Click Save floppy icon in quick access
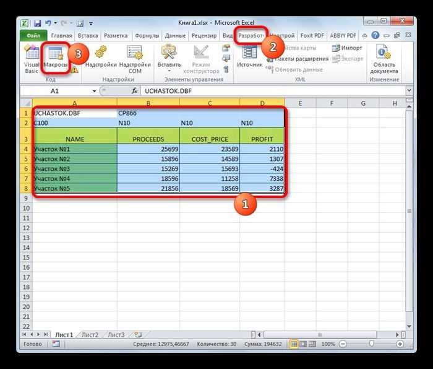Screen dimensions: 433x369 [x=38, y=24]
